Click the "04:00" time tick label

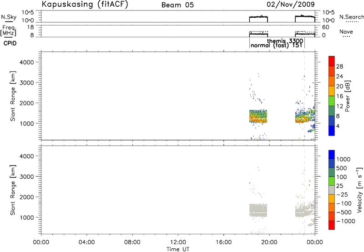(x=86, y=242)
